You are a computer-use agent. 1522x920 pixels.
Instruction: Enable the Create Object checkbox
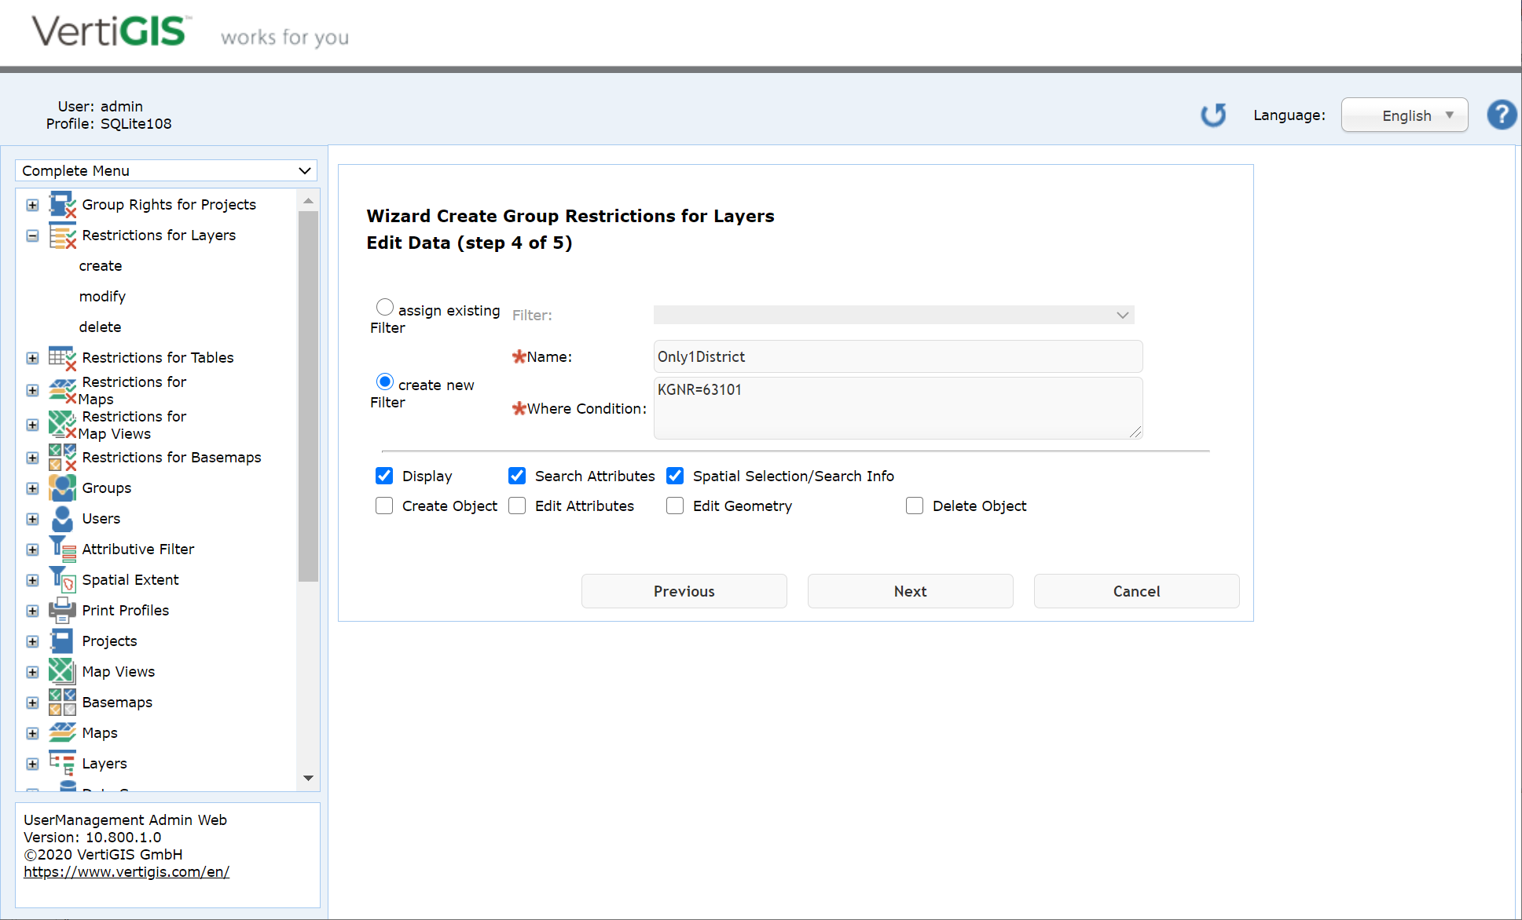tap(383, 506)
